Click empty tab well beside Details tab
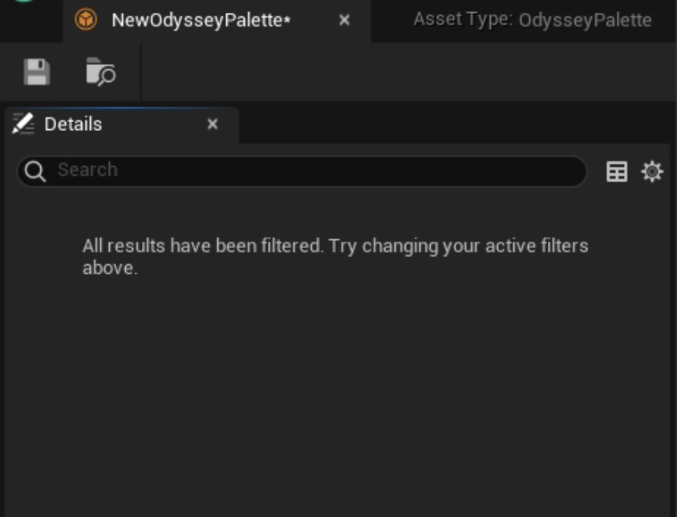677x517 pixels. 456,125
